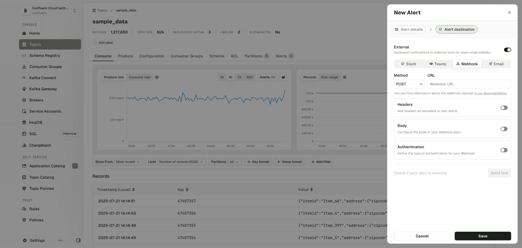Click the Settings gear icon
The width and height of the screenshot is (522, 248).
25,240
